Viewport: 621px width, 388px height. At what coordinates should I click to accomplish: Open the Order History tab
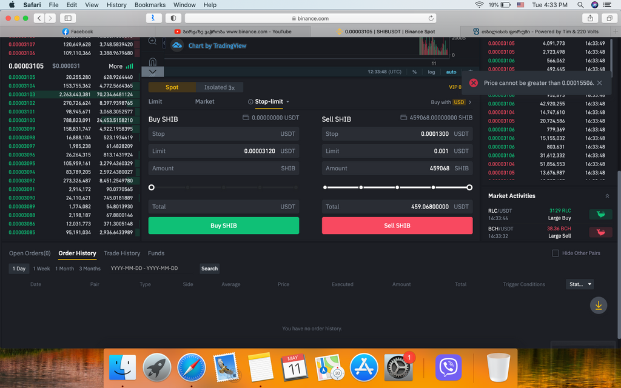[77, 253]
